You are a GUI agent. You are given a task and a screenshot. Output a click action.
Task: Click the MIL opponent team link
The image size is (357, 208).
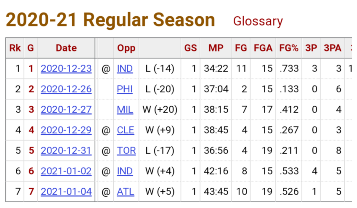(x=125, y=110)
